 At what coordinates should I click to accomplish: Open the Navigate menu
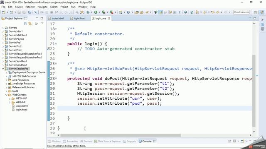pos(42,7)
